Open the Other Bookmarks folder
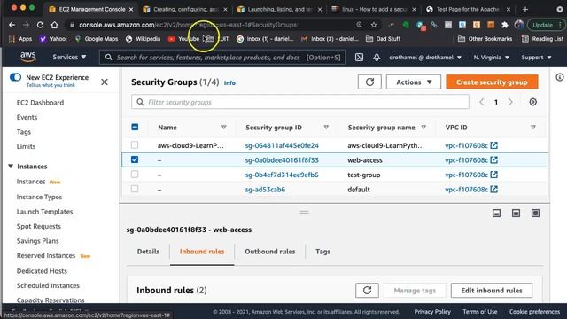Viewport: 567px width, 319px height. pyautogui.click(x=485, y=39)
